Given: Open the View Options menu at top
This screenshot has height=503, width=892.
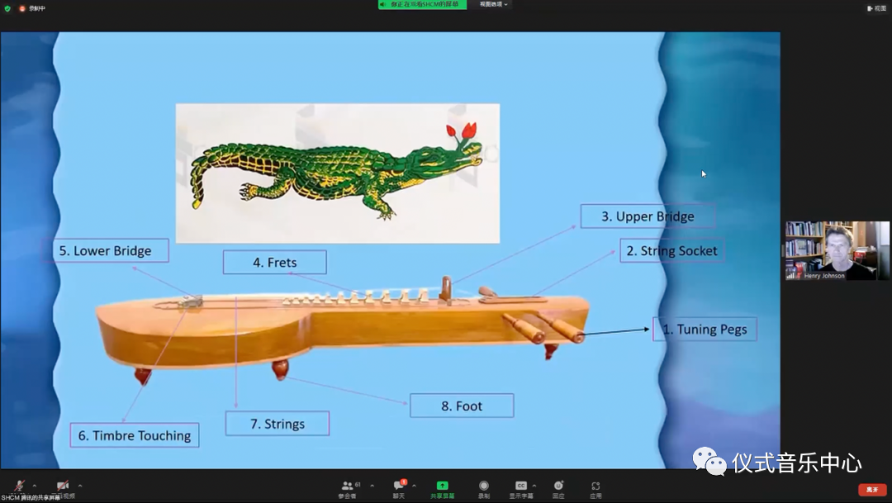Looking at the screenshot, I should click(x=494, y=5).
